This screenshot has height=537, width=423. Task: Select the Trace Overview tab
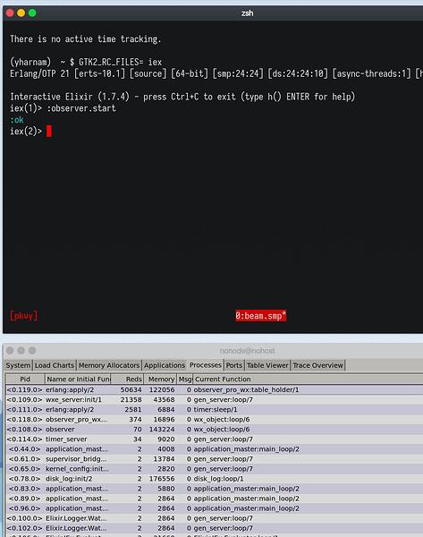click(318, 365)
